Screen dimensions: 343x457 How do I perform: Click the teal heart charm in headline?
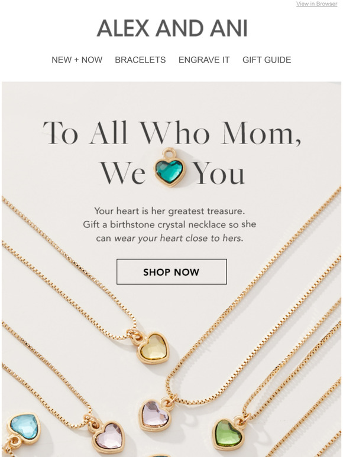pyautogui.click(x=170, y=168)
